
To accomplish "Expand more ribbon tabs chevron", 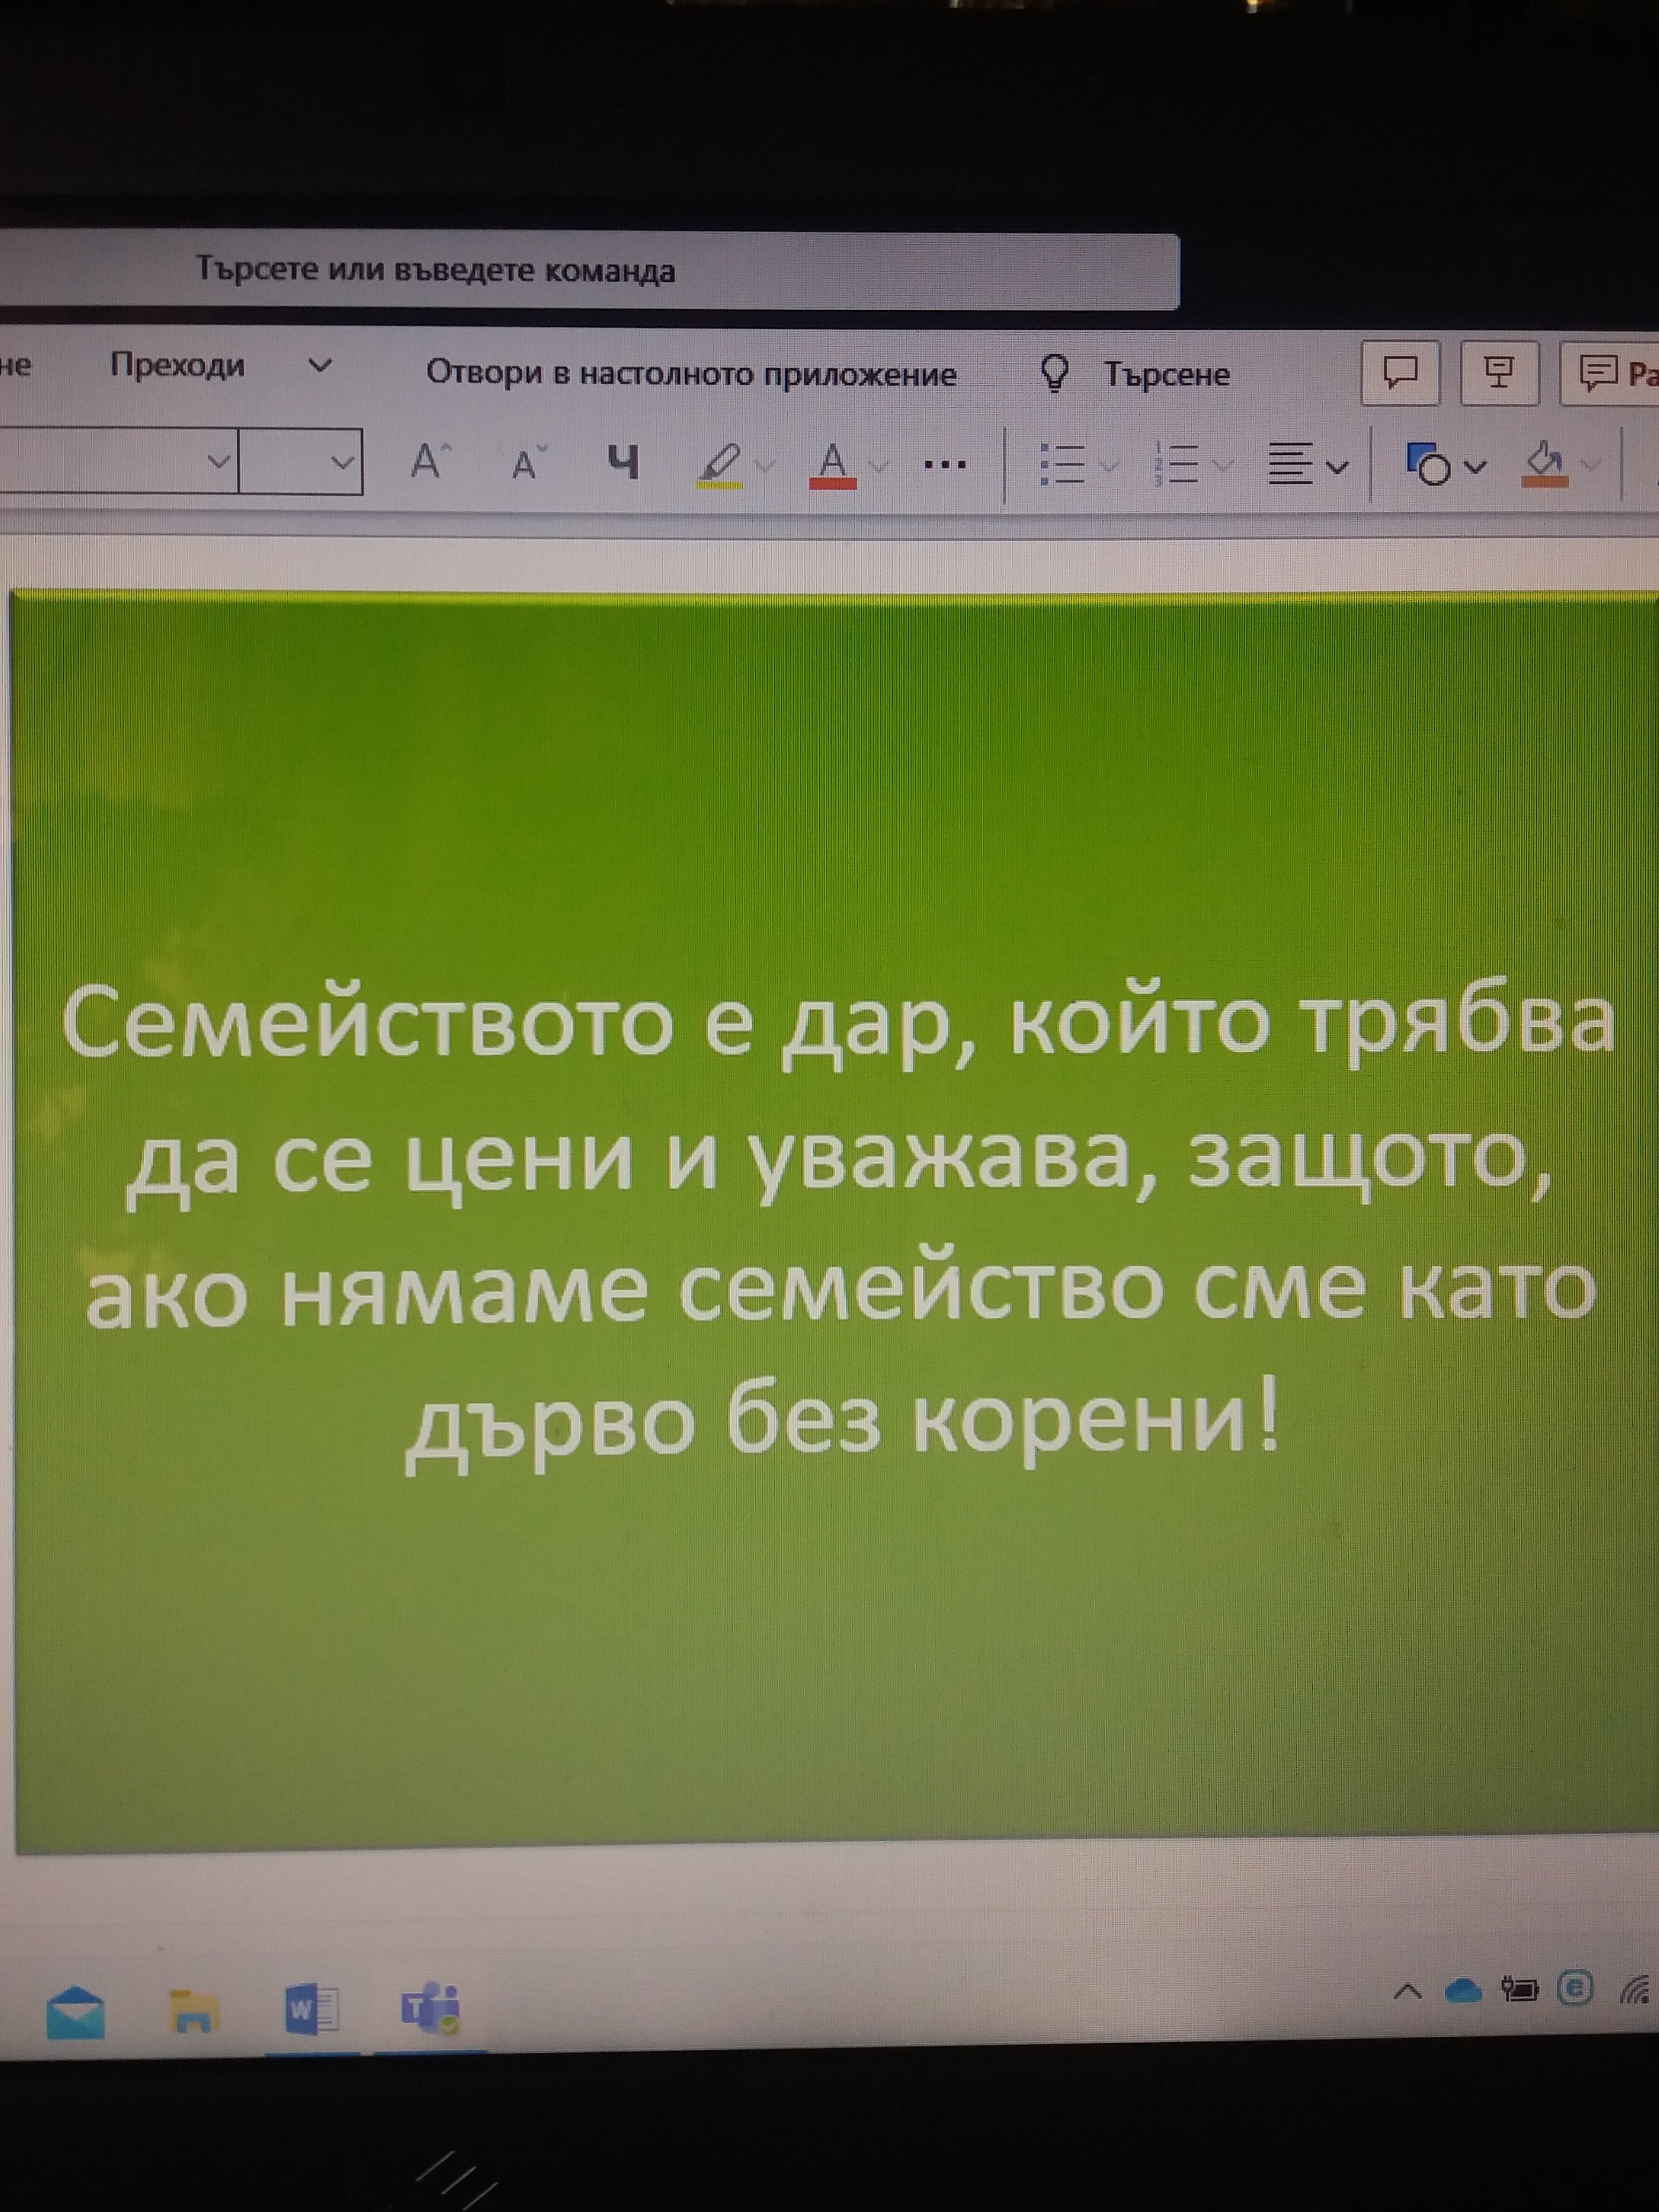I will click(319, 366).
